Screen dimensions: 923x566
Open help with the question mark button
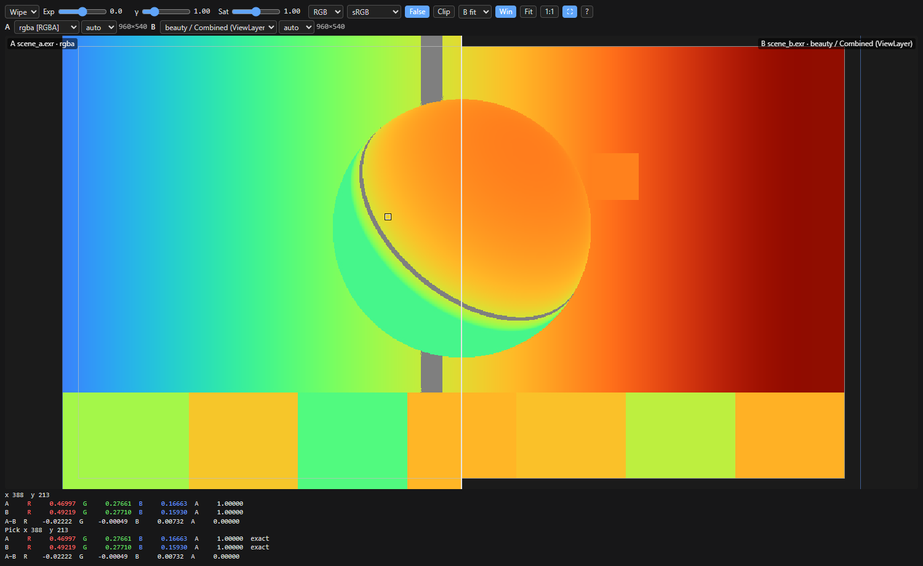tap(587, 12)
